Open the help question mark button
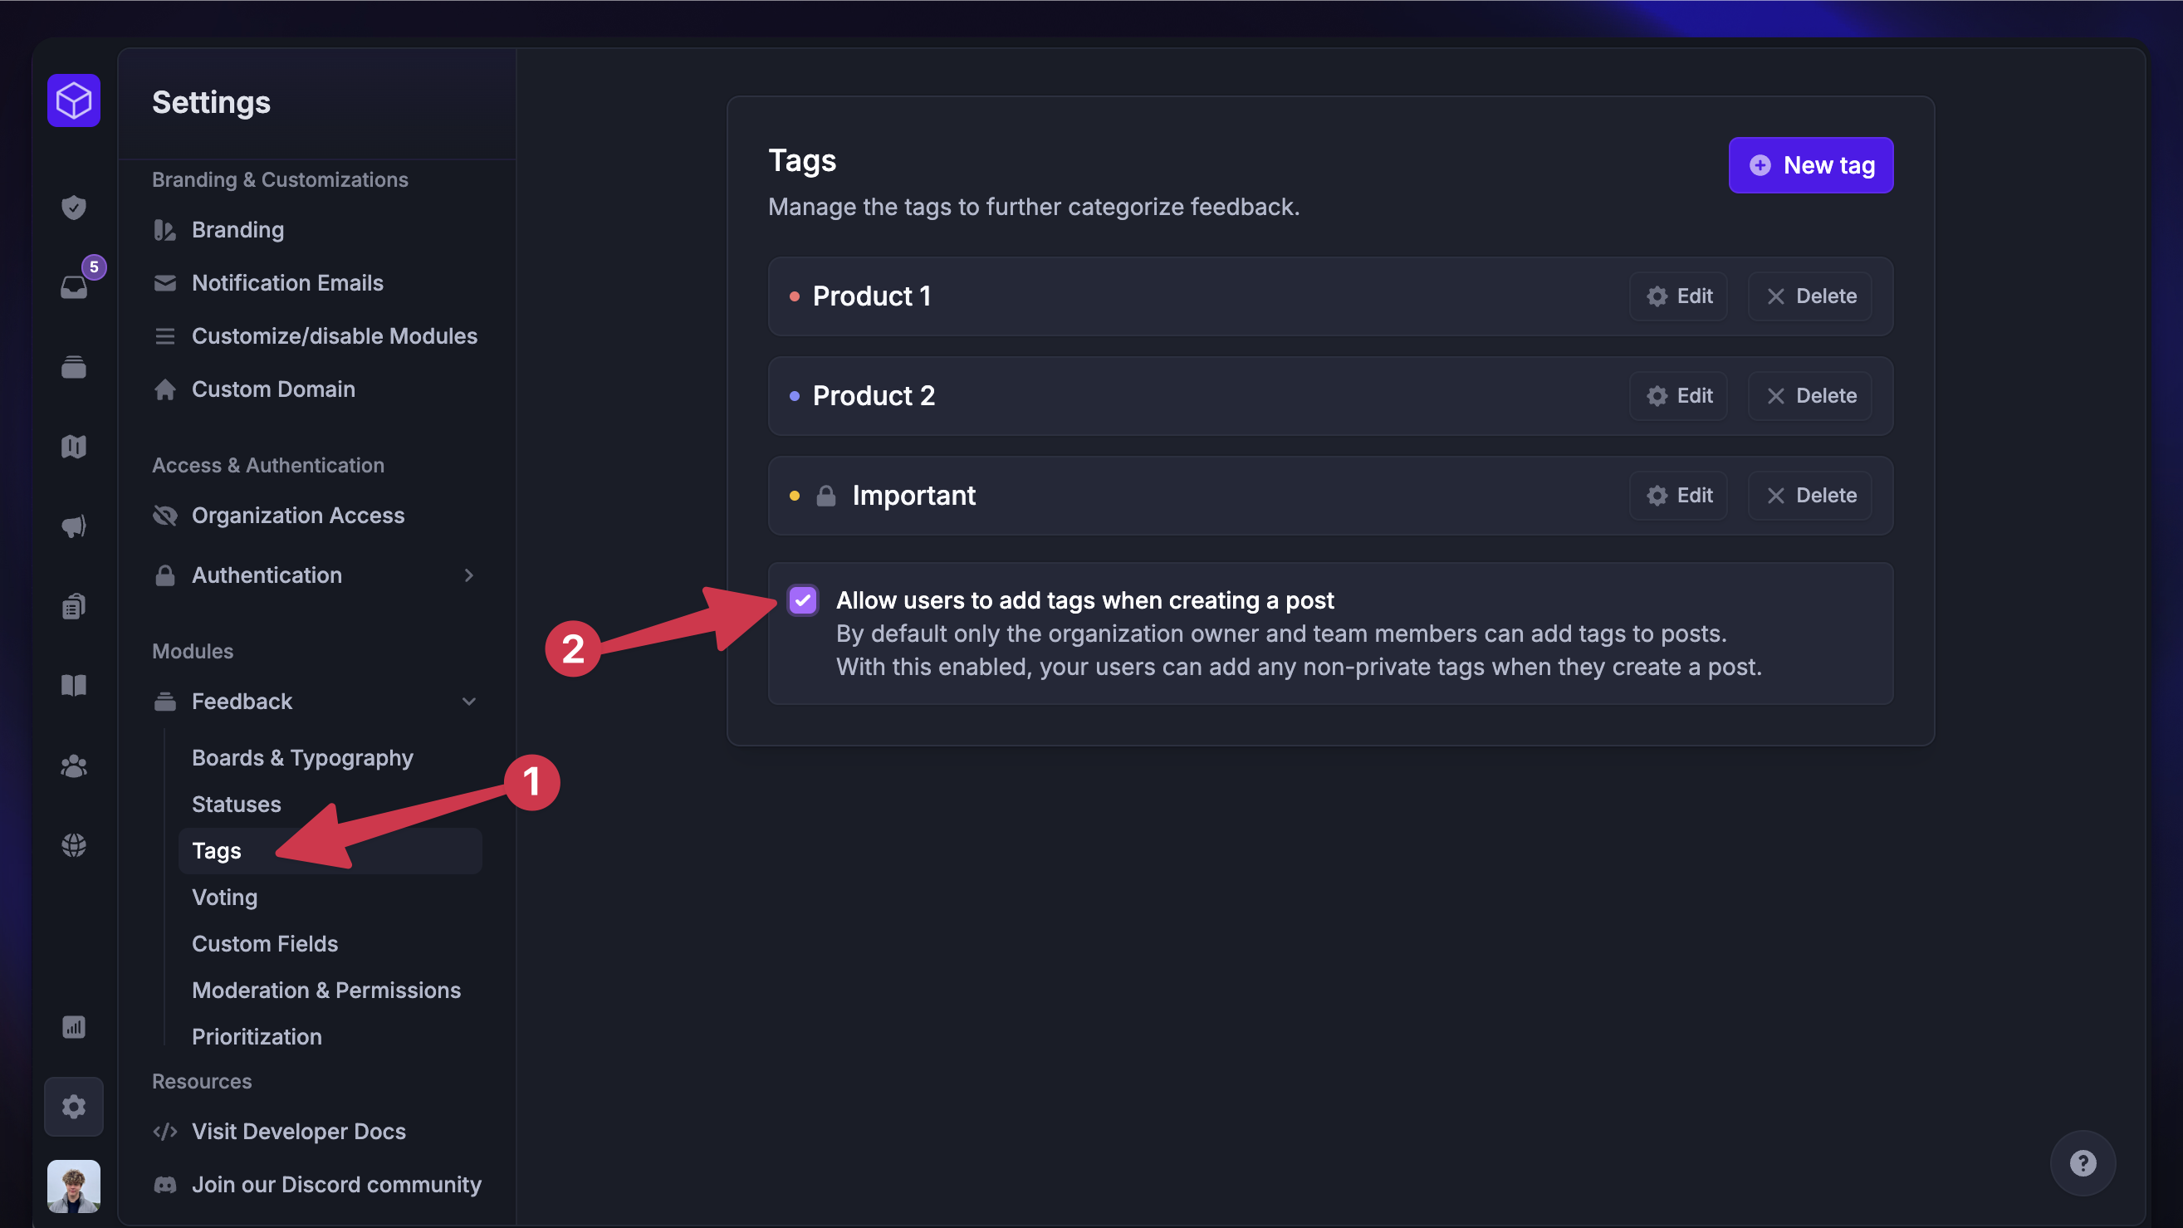This screenshot has width=2183, height=1228. [x=2084, y=1162]
